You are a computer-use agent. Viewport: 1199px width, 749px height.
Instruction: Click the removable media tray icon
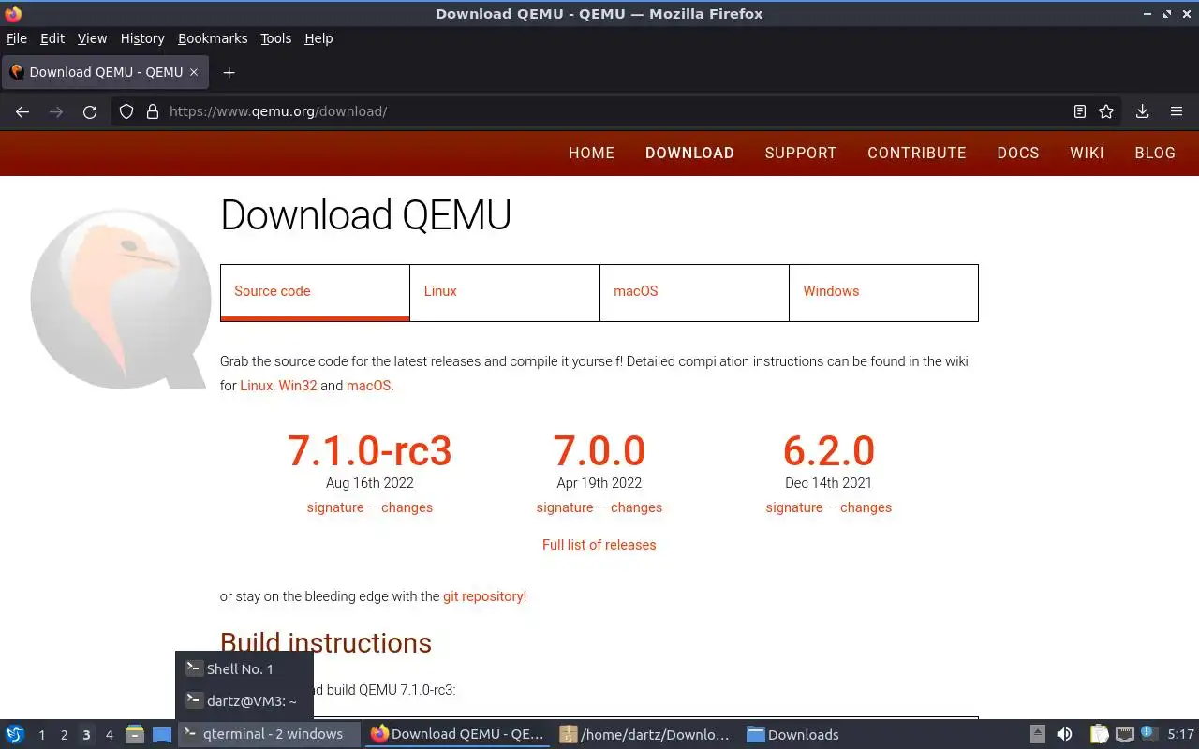tap(1038, 734)
